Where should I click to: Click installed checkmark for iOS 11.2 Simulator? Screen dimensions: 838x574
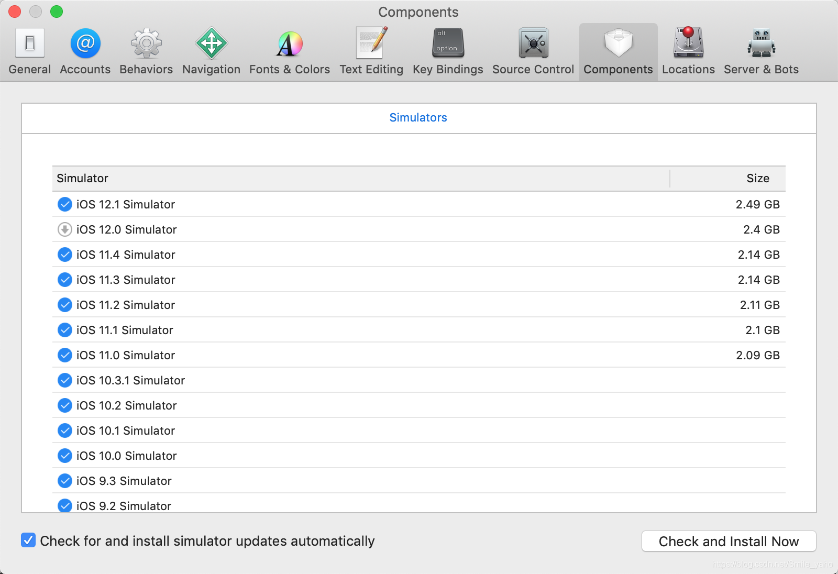pos(65,305)
